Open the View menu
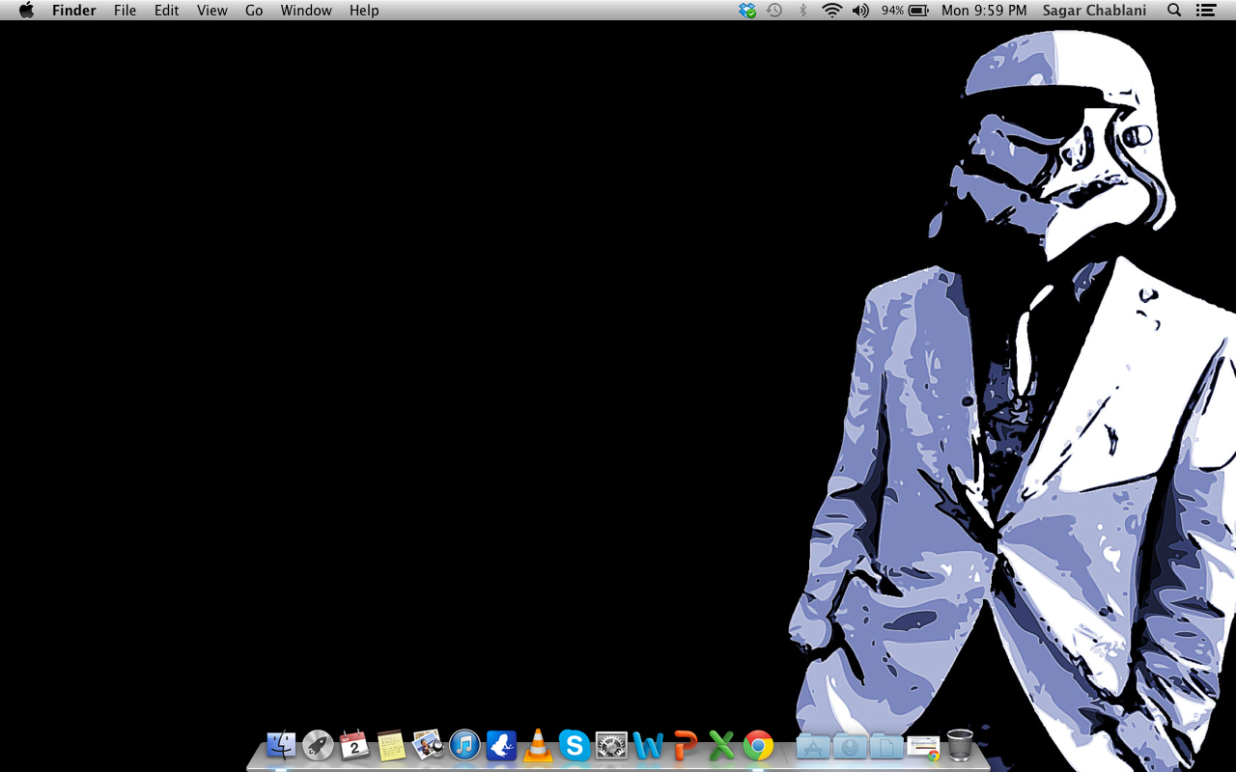This screenshot has width=1236, height=772. pos(212,11)
